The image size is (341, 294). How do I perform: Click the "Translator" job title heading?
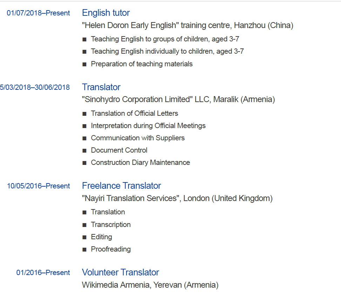pyautogui.click(x=101, y=87)
